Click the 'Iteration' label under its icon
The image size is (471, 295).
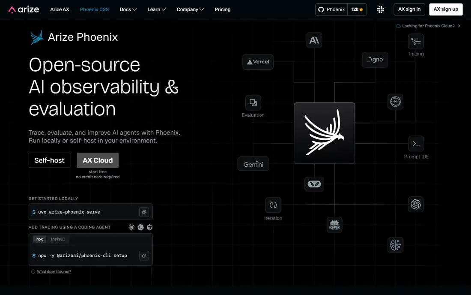(273, 218)
